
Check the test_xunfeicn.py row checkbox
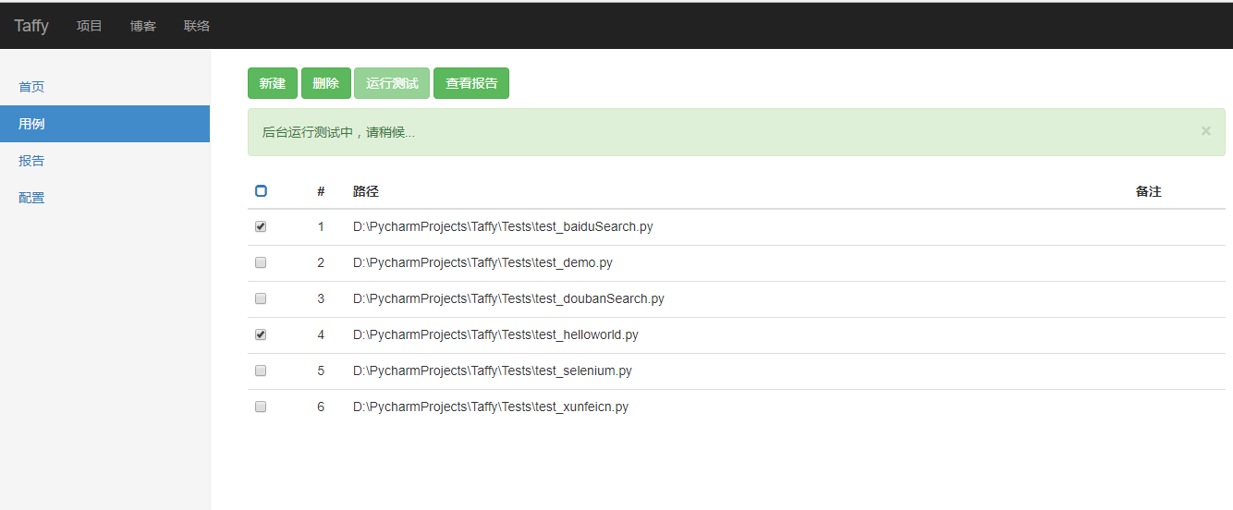tap(261, 407)
